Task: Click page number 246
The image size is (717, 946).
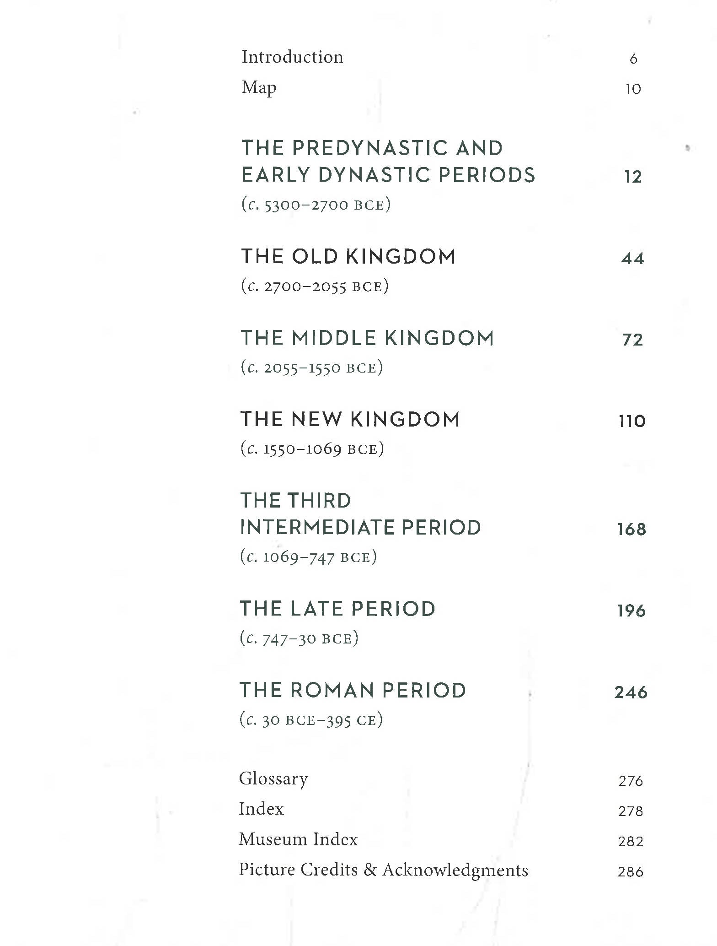Action: 631,692
